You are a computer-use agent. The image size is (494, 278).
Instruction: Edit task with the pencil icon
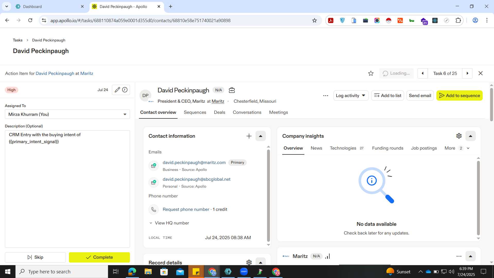(x=117, y=90)
